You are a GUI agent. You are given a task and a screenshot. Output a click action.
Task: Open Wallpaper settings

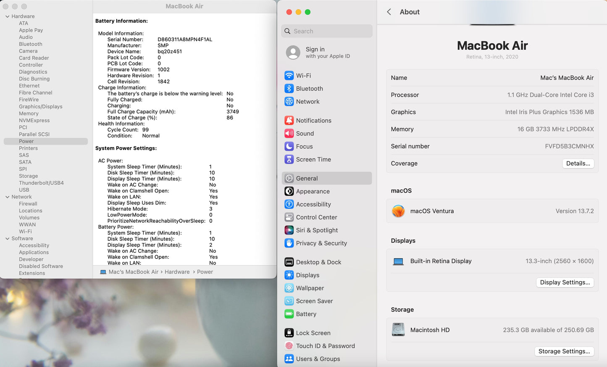pyautogui.click(x=310, y=288)
